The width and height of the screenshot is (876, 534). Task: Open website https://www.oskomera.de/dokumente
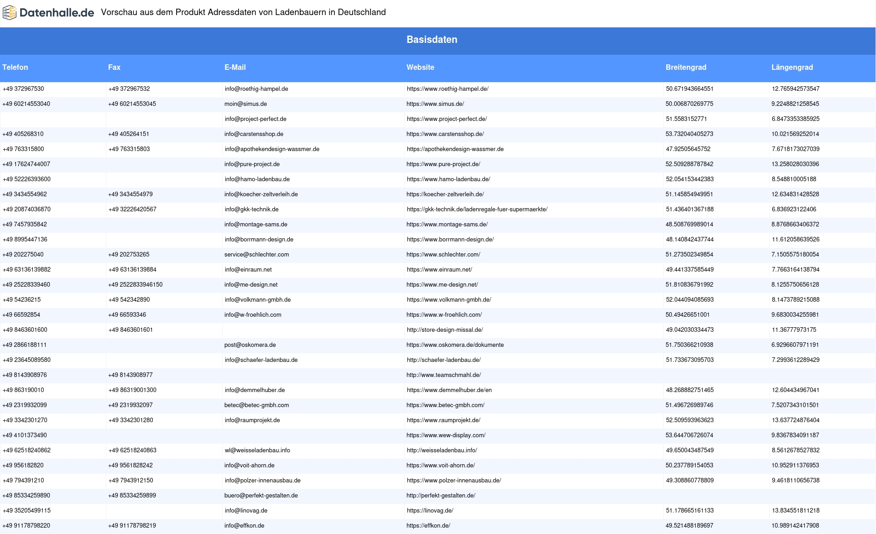(455, 345)
